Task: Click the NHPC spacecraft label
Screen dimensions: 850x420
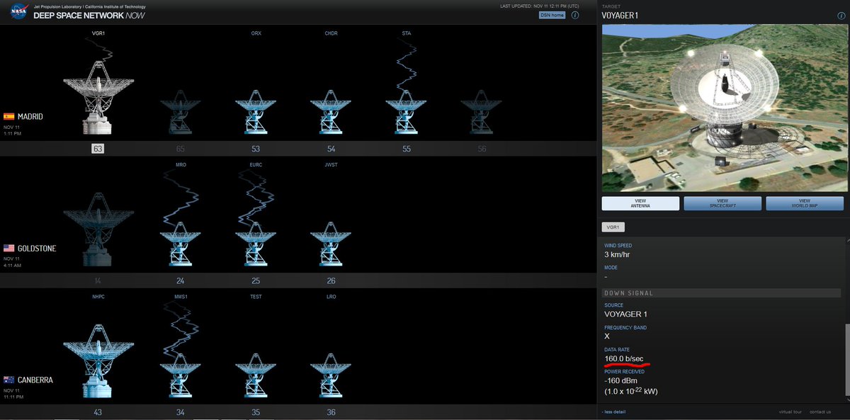Action: point(98,297)
